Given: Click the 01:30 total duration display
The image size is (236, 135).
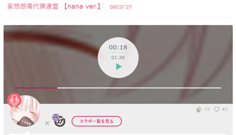Looking at the screenshot, I should click(118, 57).
